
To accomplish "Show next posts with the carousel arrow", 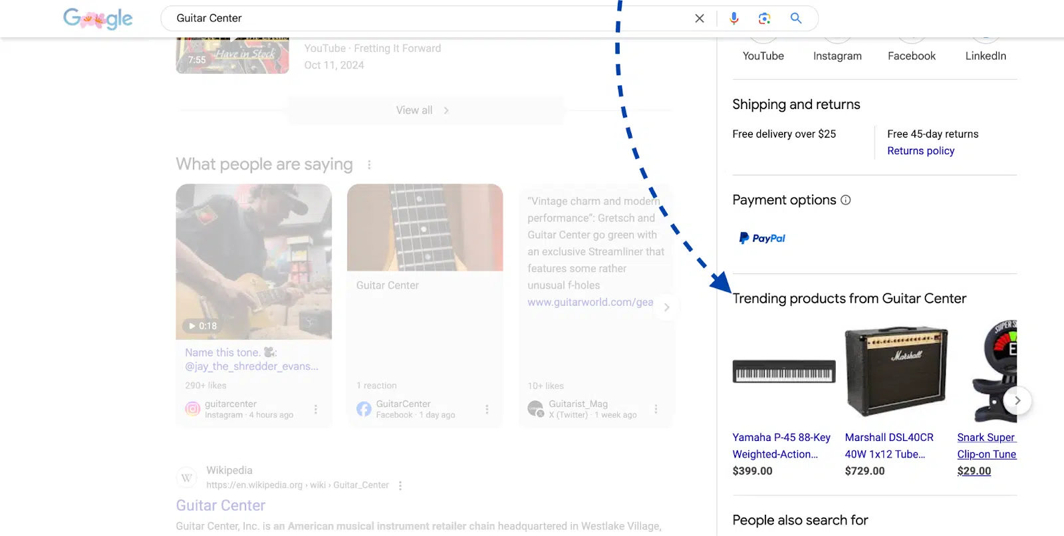I will [x=666, y=307].
